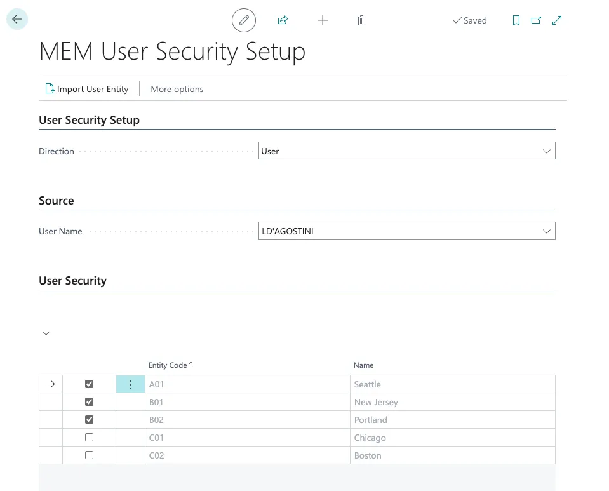Show row menu for A01

point(130,384)
